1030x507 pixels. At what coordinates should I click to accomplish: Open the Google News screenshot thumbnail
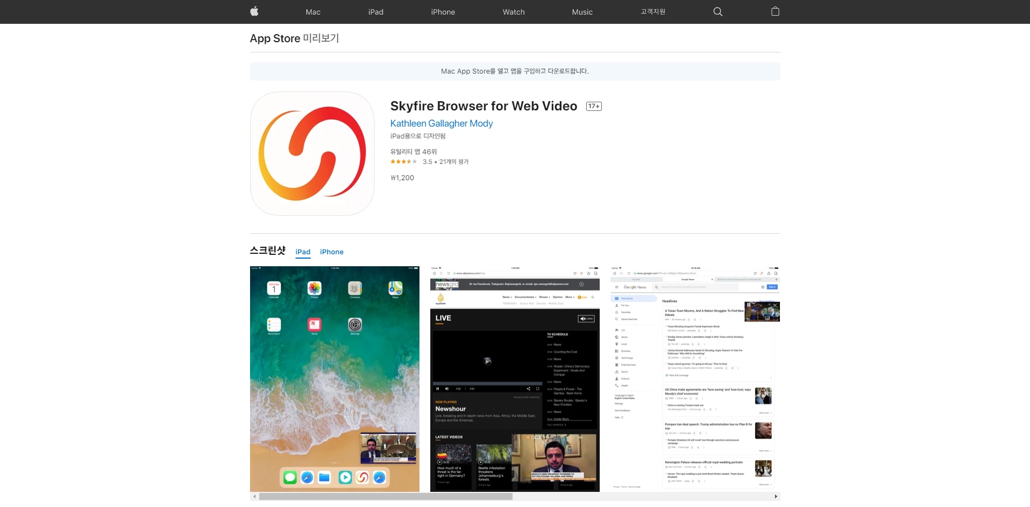(x=695, y=379)
